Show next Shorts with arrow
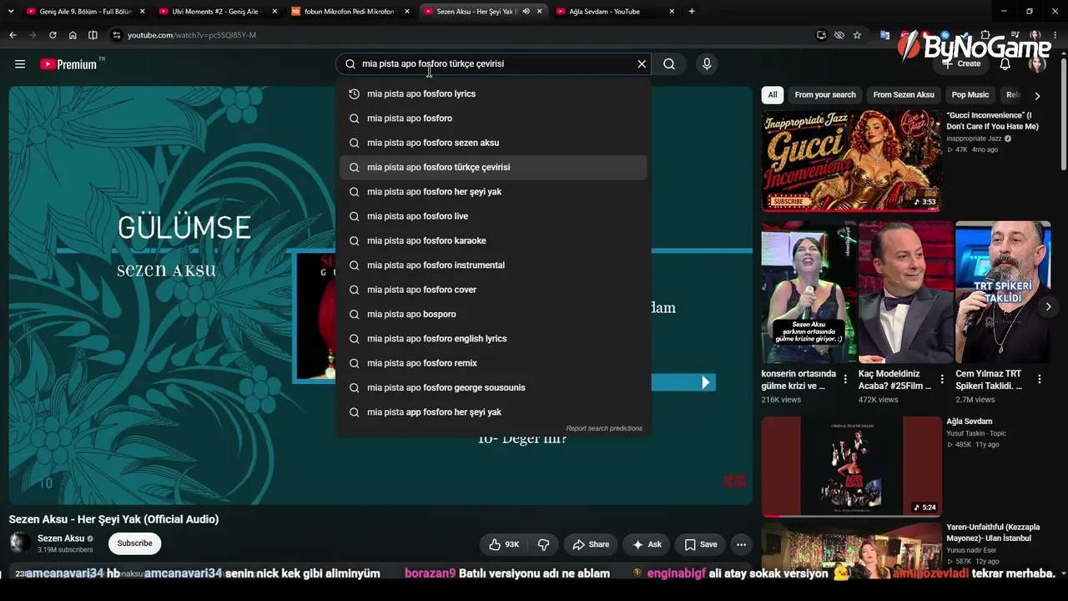This screenshot has height=601, width=1068. [x=1049, y=306]
